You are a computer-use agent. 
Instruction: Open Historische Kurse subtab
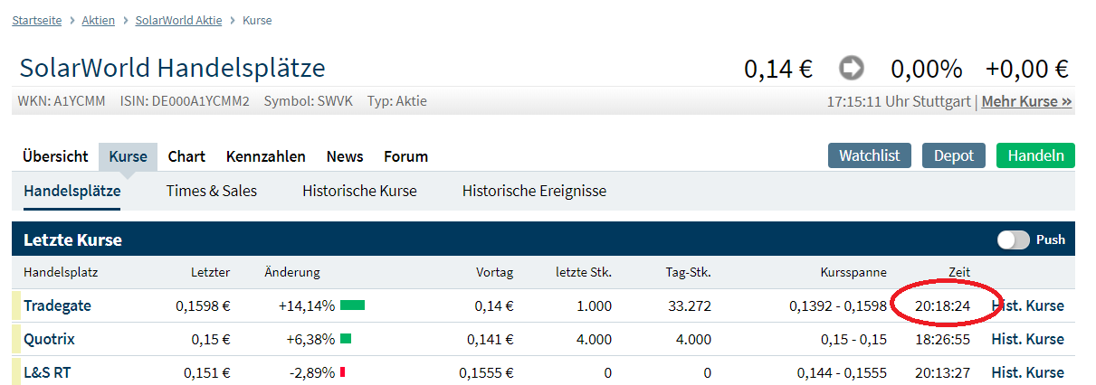click(x=359, y=191)
